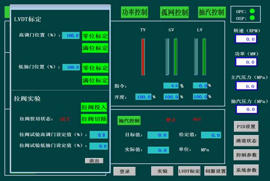Open the PID设置 panel
Screen dimensions: 270x181
point(246,126)
